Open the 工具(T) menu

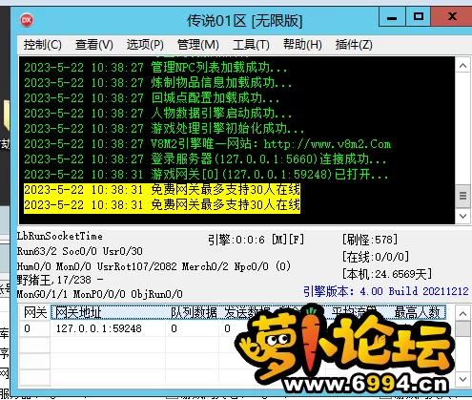tap(251, 45)
